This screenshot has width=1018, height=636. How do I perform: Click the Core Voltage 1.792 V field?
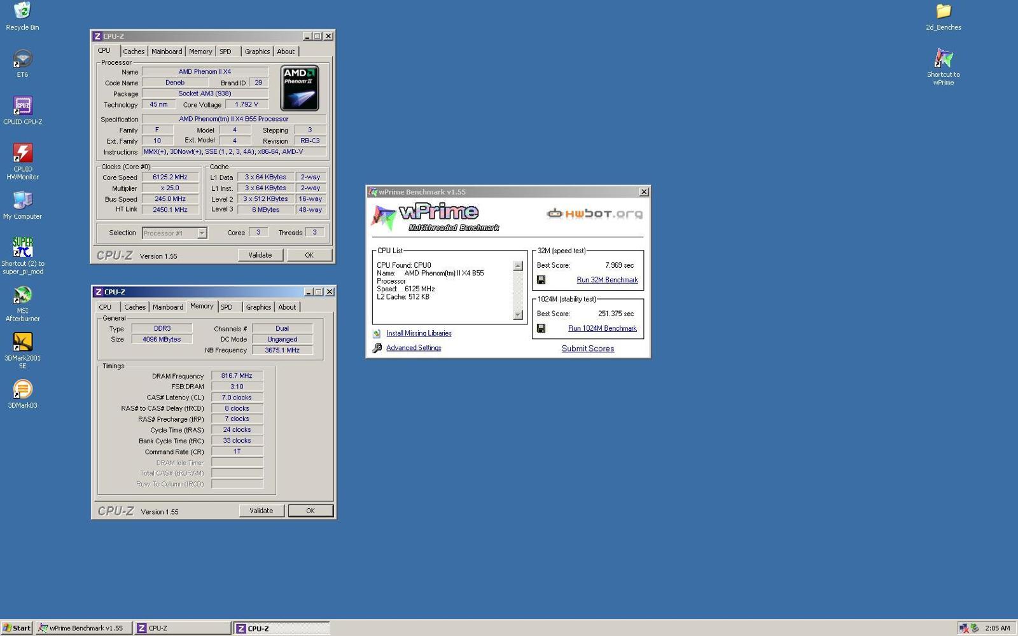click(x=247, y=104)
